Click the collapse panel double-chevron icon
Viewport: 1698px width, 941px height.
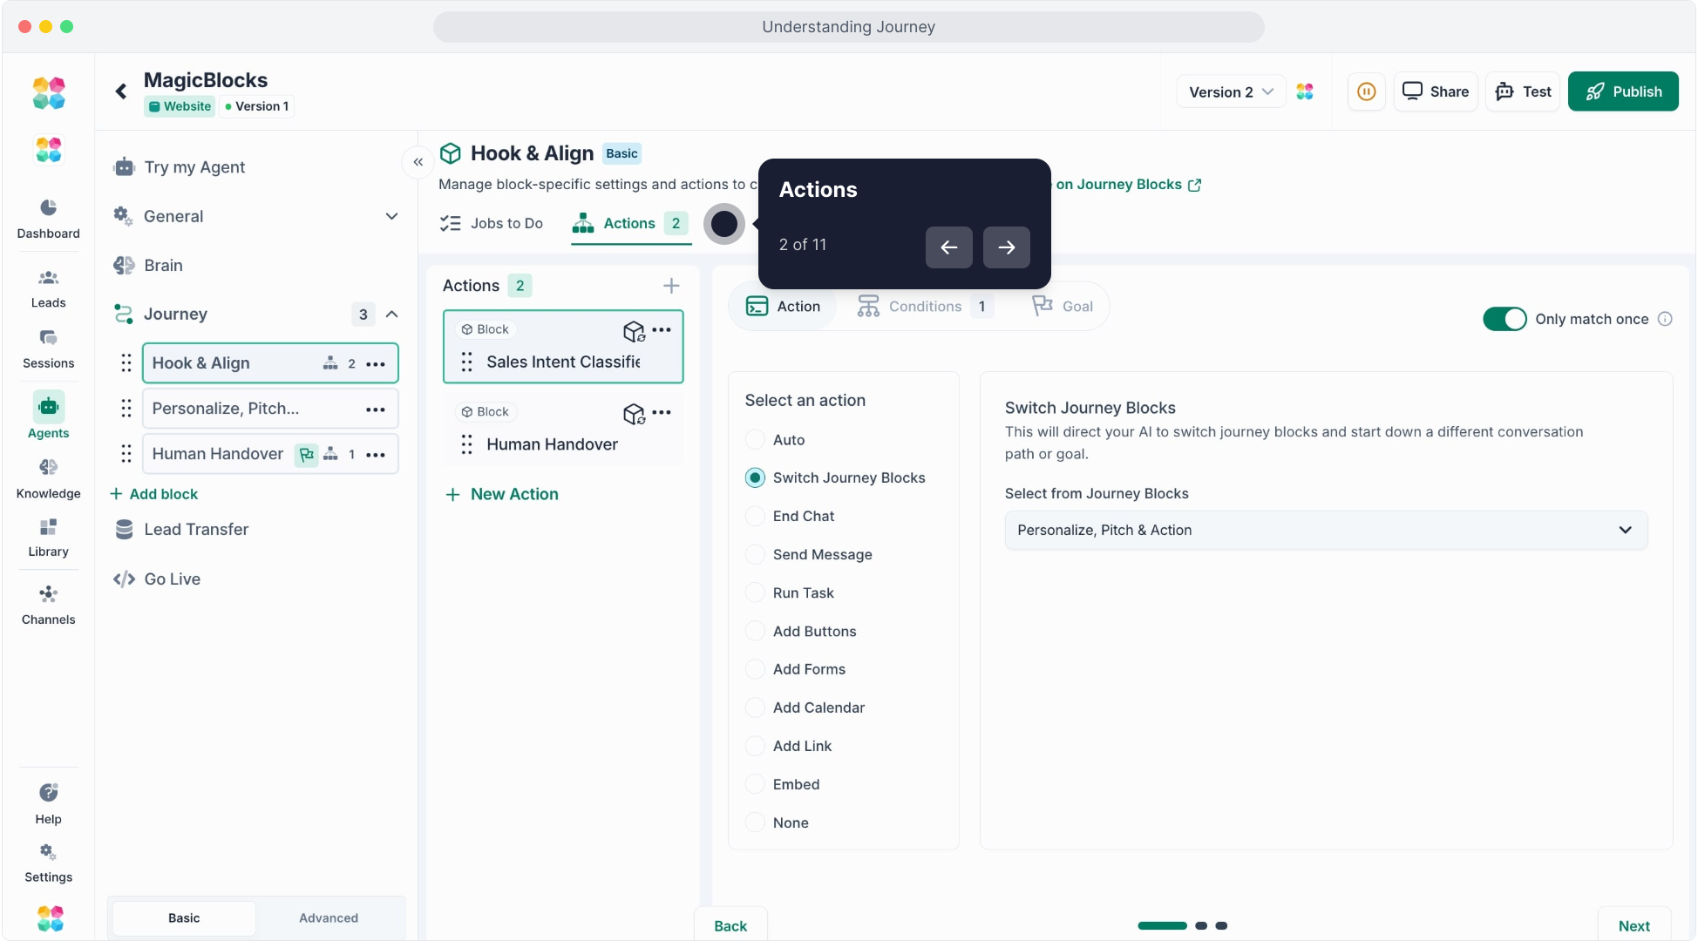click(418, 162)
